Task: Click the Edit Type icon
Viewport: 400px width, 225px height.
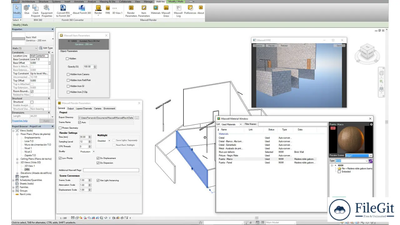Action: pyautogui.click(x=41, y=48)
